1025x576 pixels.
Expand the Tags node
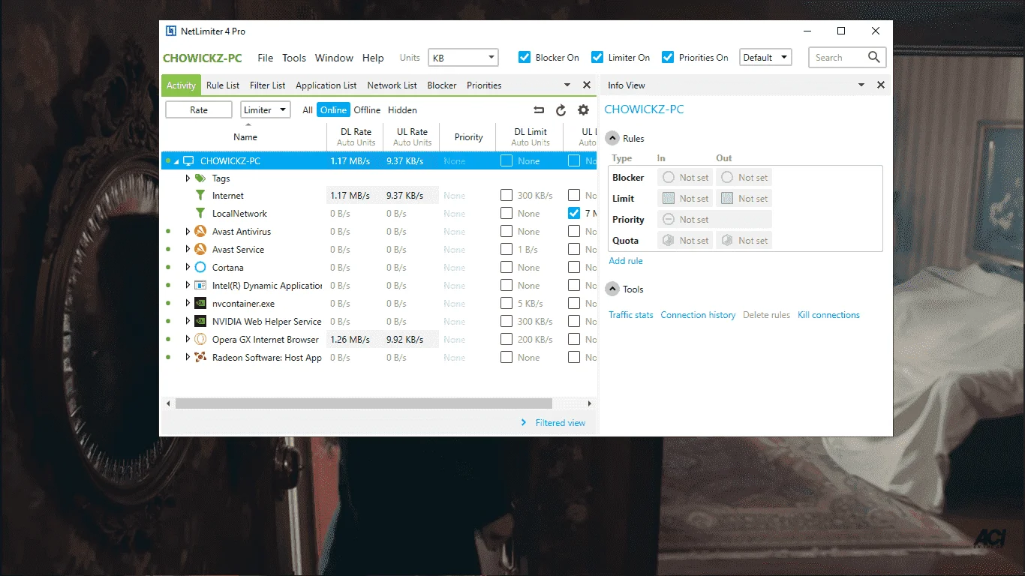(x=188, y=178)
